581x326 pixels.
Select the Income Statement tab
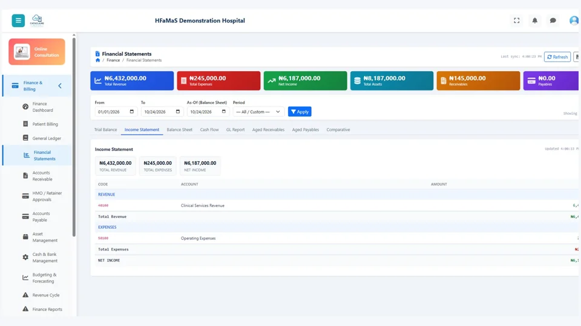click(142, 130)
